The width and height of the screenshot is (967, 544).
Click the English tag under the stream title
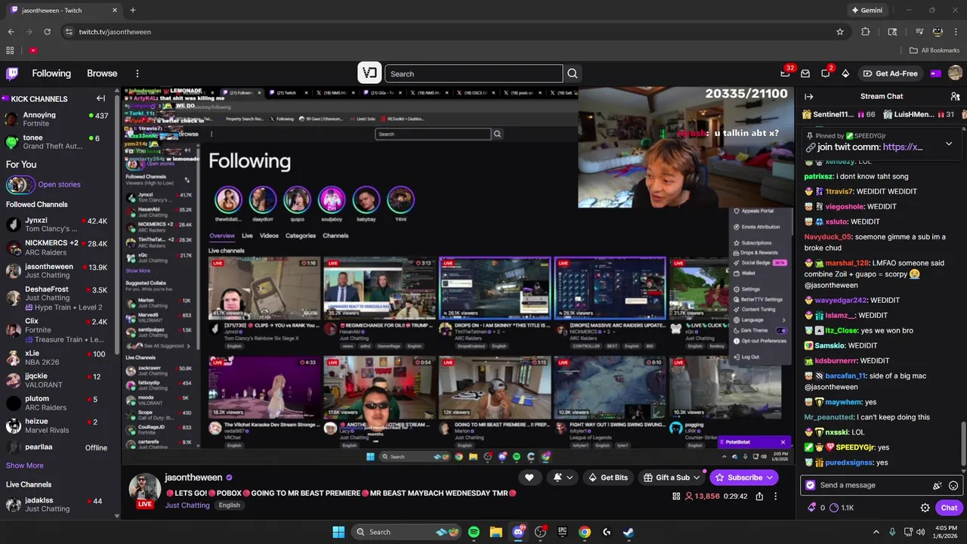pyautogui.click(x=229, y=505)
